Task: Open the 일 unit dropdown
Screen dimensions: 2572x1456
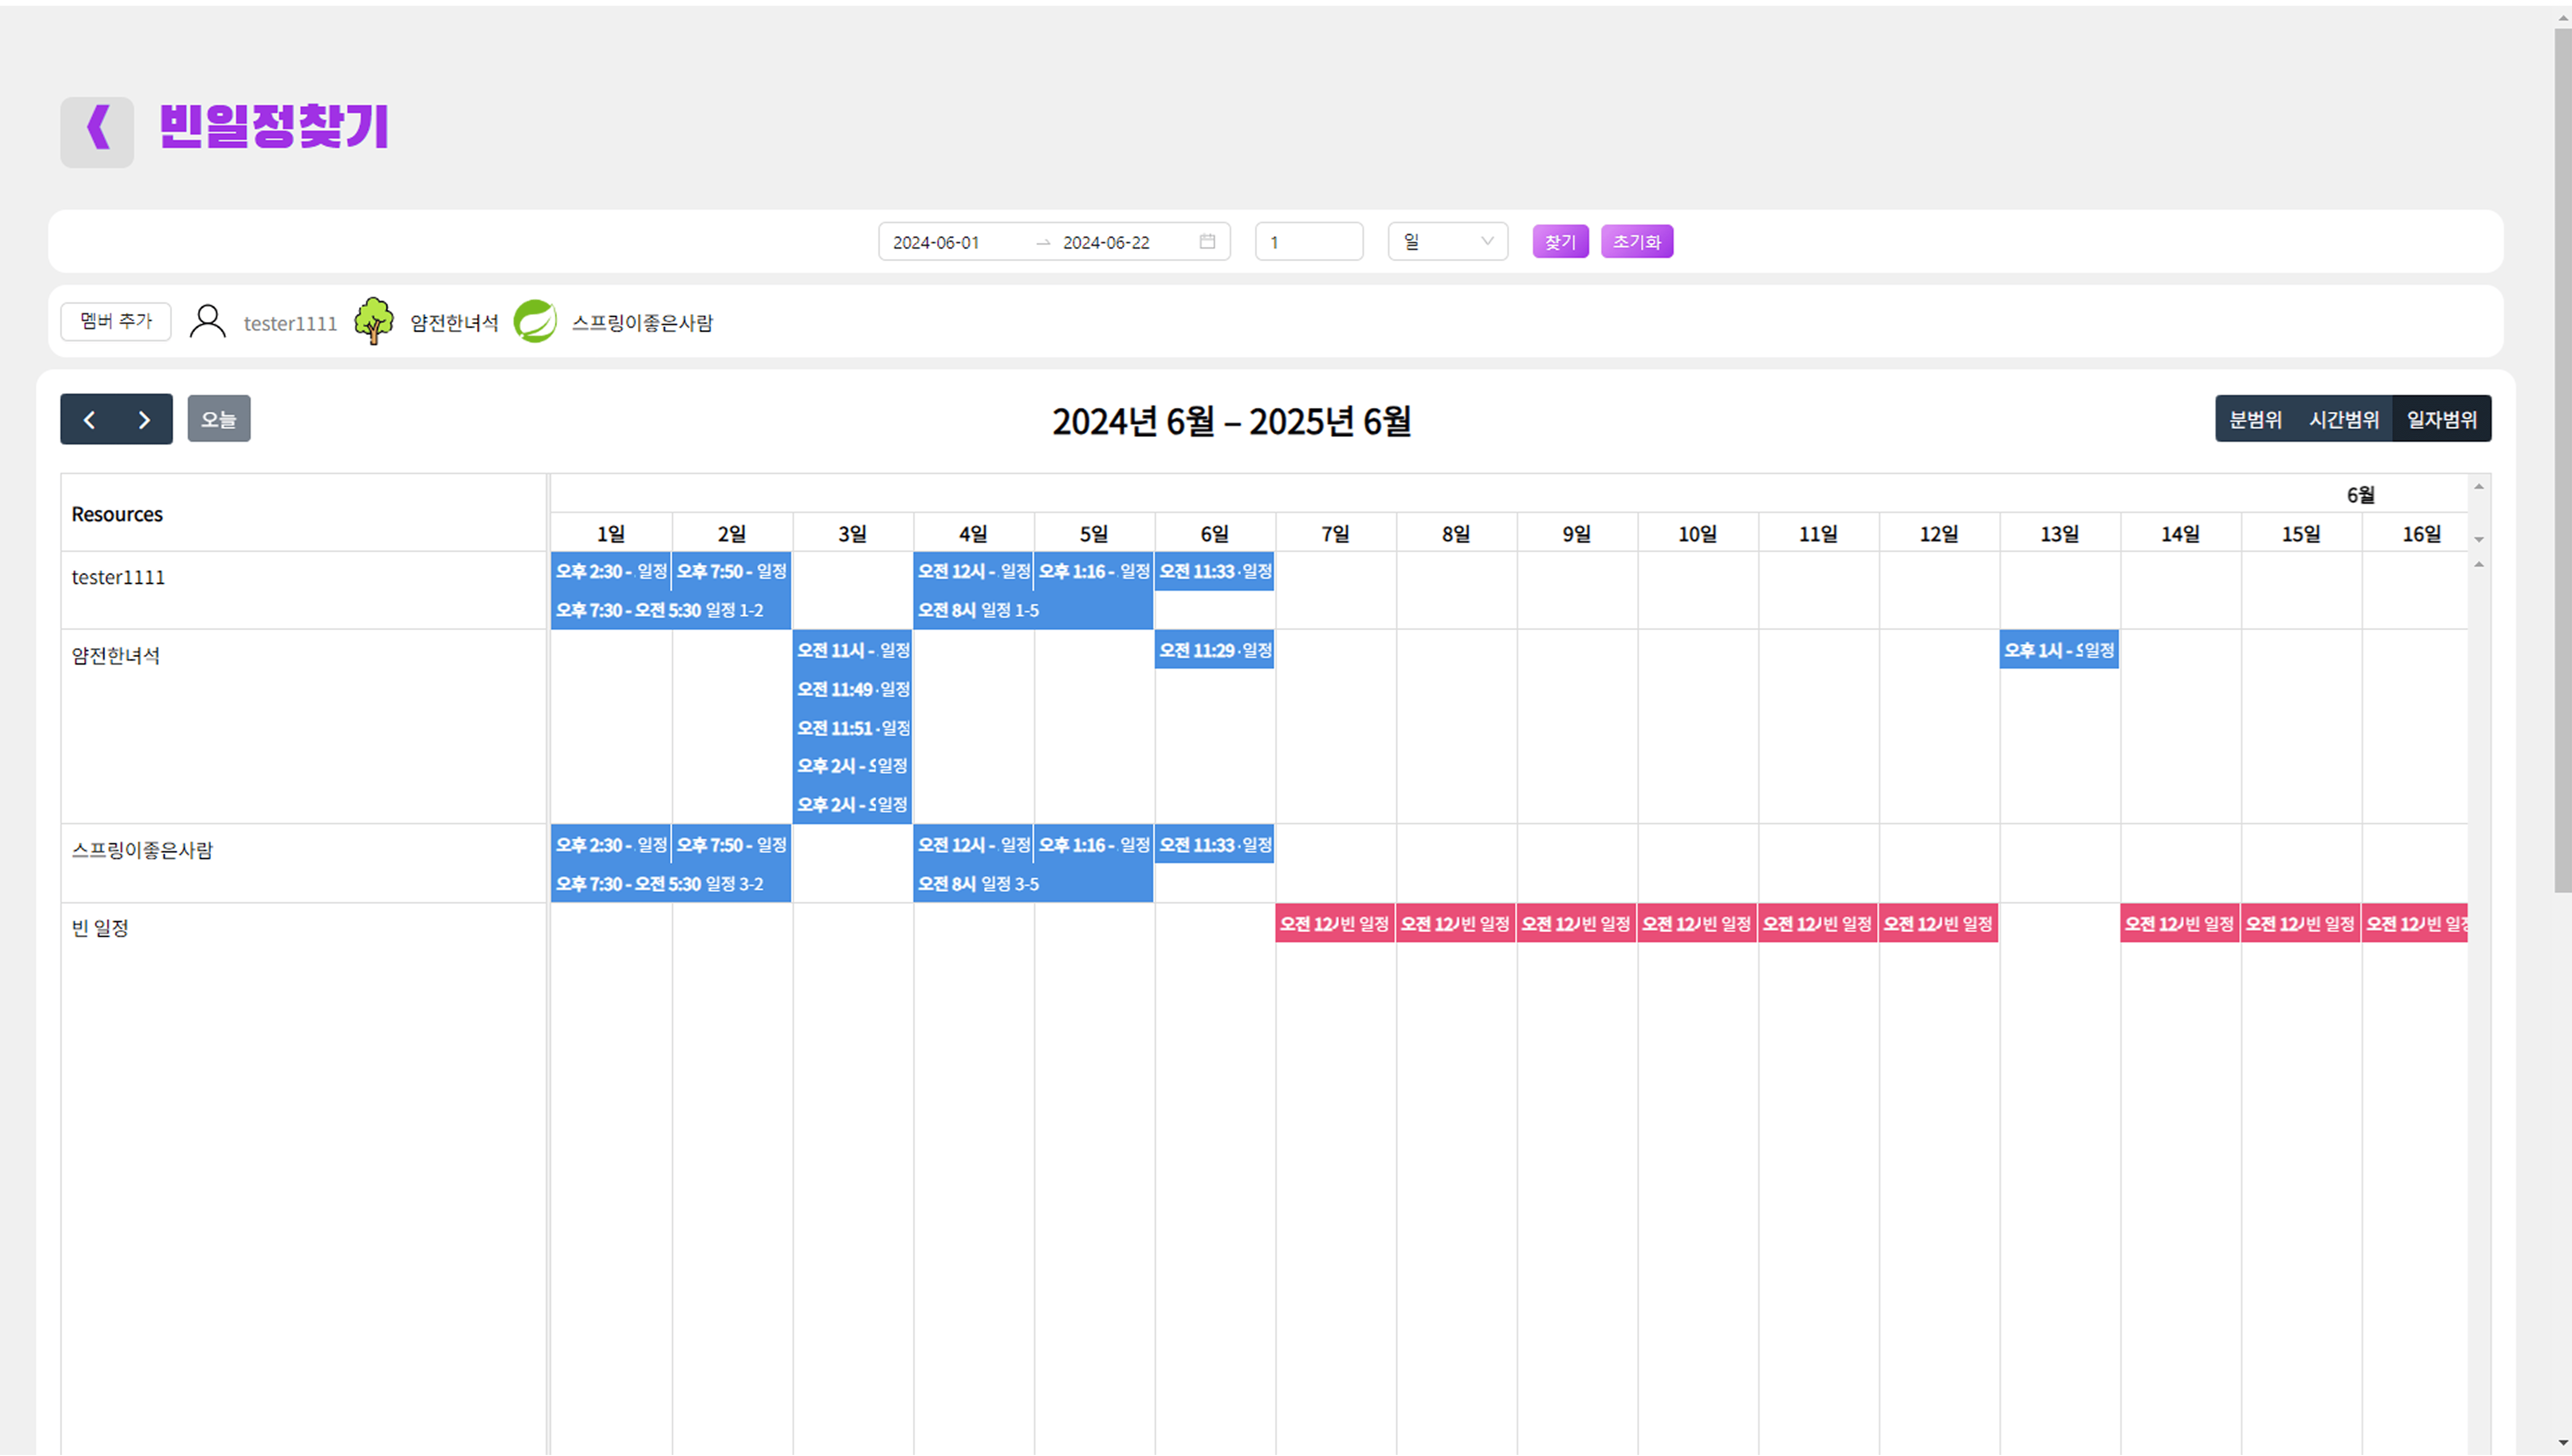Action: (x=1447, y=241)
